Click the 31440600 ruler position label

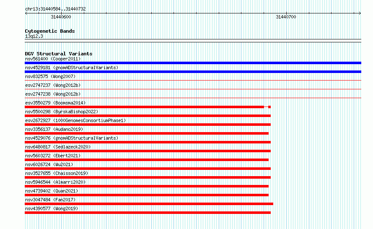[x=61, y=17]
